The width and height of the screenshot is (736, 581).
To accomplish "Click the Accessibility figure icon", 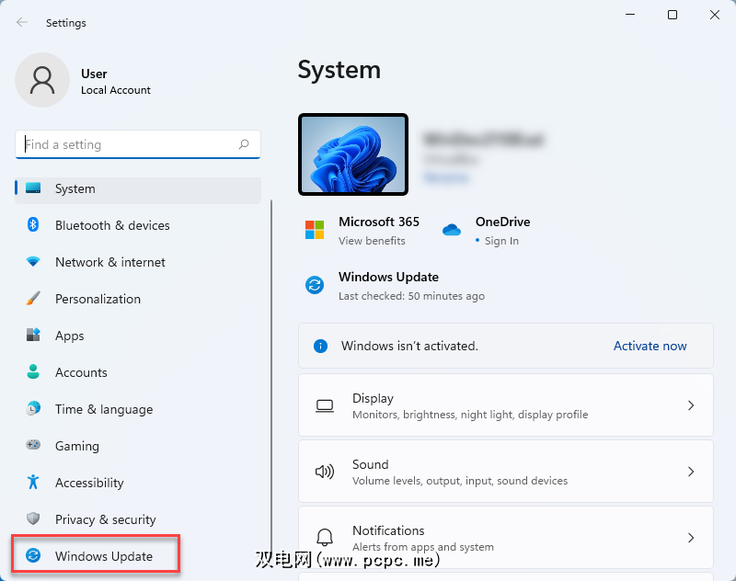I will coord(33,482).
